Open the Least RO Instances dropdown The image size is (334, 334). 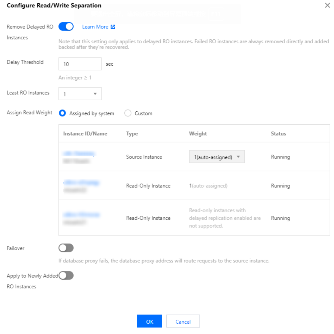pos(80,94)
